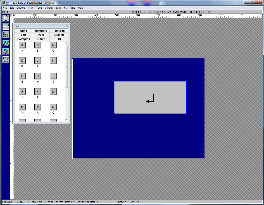
Task: Show the Numbers key category
Action: click(x=41, y=31)
